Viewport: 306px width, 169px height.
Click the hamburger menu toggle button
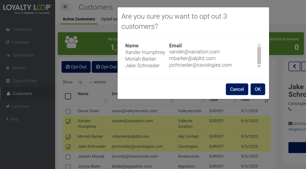65,7
